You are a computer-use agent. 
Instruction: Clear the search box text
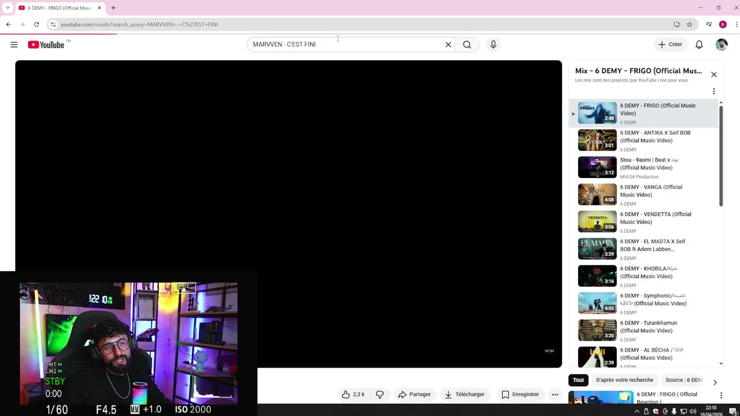[x=448, y=44]
